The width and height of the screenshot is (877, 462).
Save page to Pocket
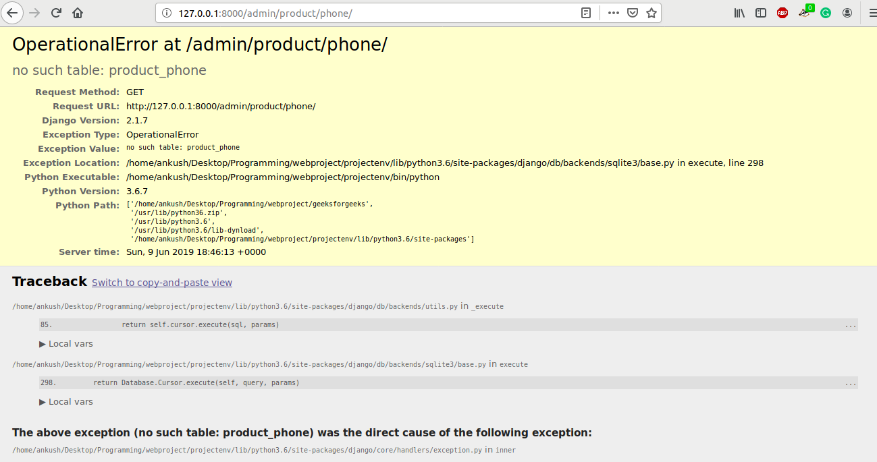coord(633,13)
